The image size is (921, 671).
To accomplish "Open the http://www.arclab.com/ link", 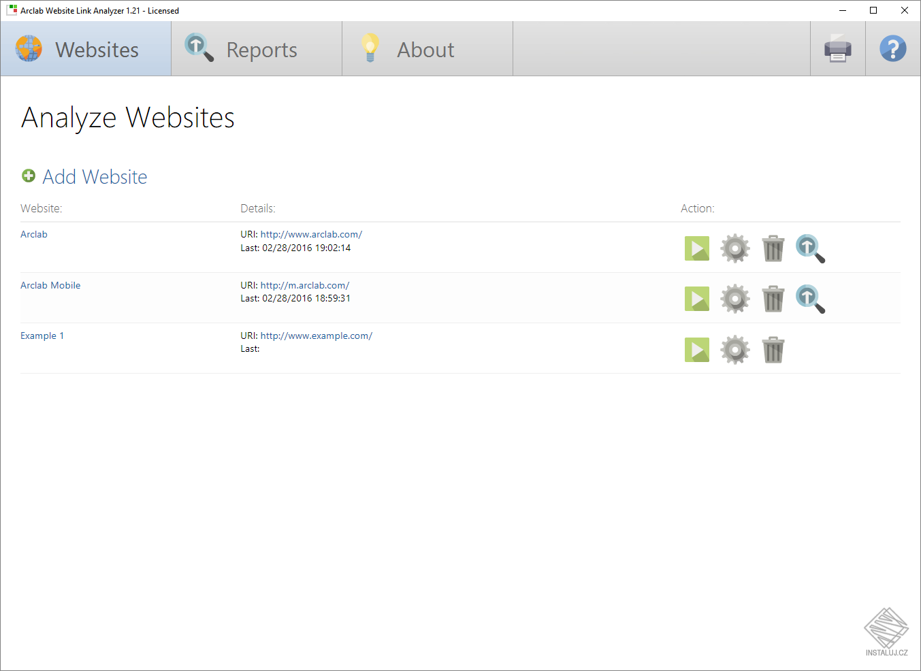I will pos(310,233).
